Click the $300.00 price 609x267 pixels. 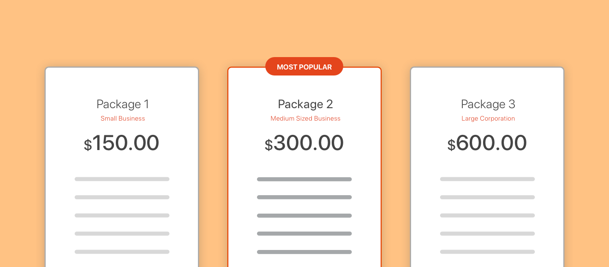pos(304,143)
